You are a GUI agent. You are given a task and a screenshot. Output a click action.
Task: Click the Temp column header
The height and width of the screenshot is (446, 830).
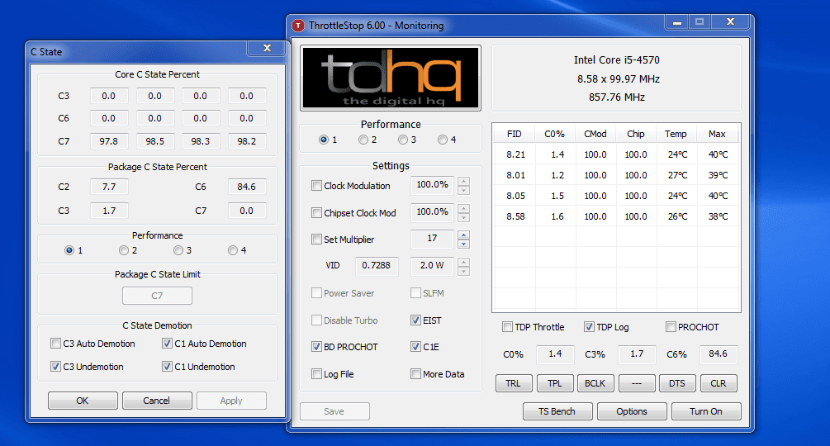point(676,134)
